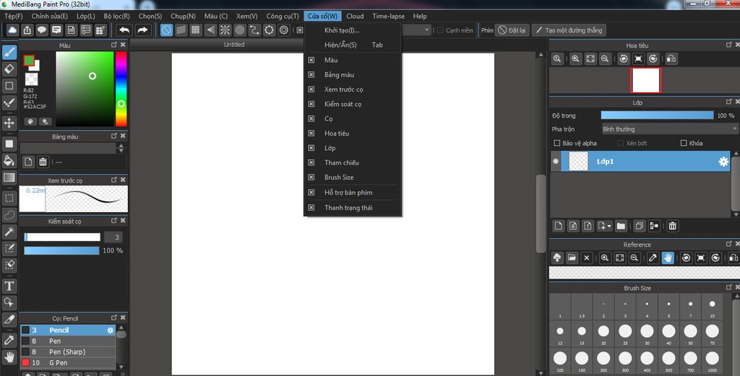Select the Bucket fill tool
The image size is (740, 376).
click(x=9, y=161)
